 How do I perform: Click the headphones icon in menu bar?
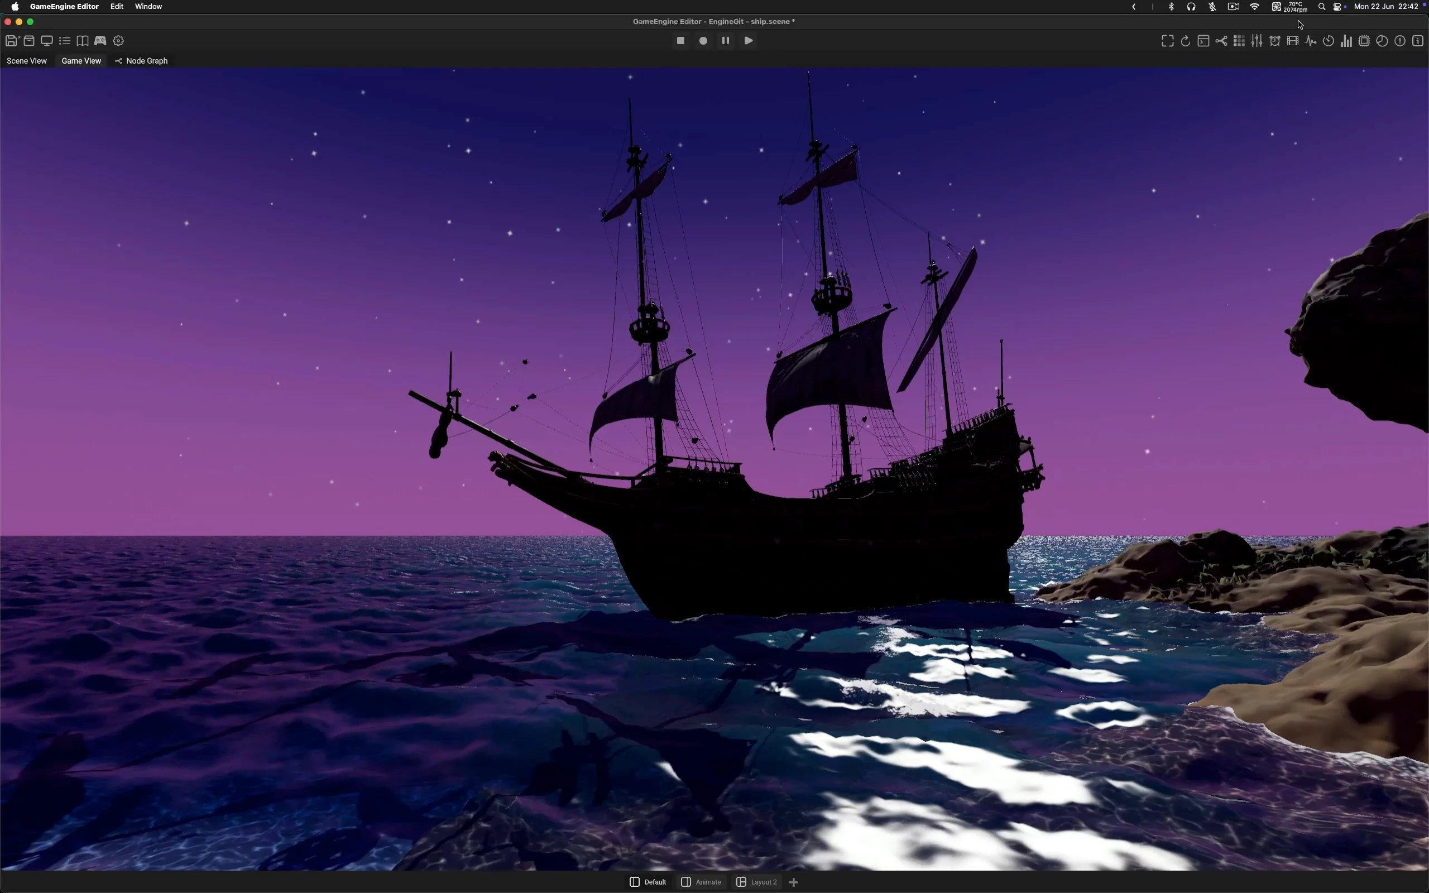click(x=1192, y=7)
